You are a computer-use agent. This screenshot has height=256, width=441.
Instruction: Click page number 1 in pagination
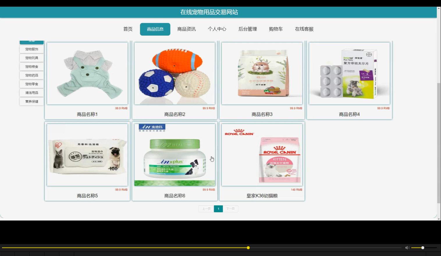218,209
